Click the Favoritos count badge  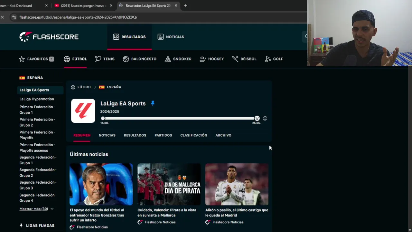(x=51, y=59)
